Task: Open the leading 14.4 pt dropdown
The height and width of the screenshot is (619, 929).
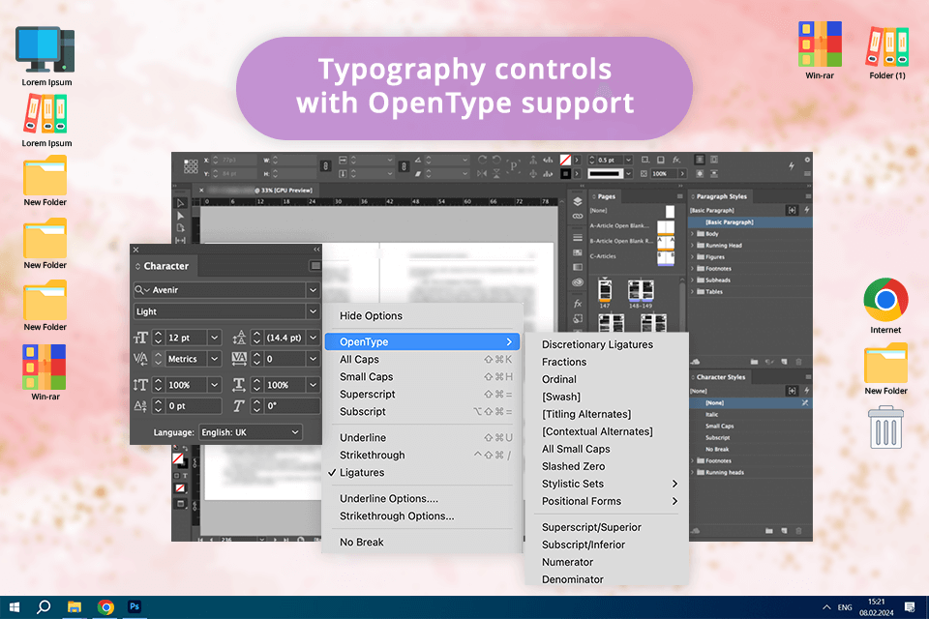Action: pos(313,338)
